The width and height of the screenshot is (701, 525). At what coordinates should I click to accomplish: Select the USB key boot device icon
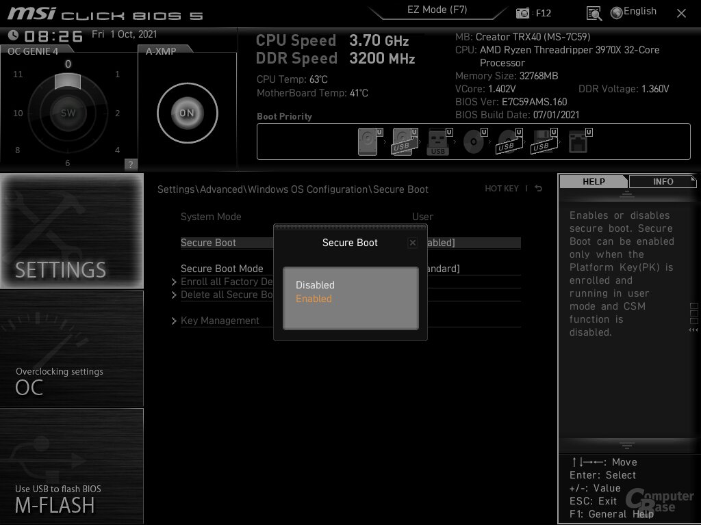pos(440,142)
